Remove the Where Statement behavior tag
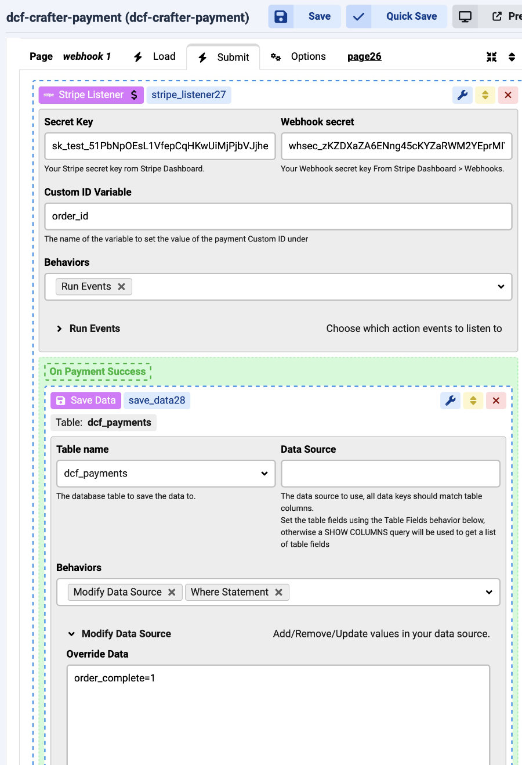522x765 pixels. click(x=279, y=592)
